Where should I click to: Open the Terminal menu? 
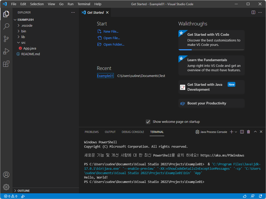coord(84,4)
